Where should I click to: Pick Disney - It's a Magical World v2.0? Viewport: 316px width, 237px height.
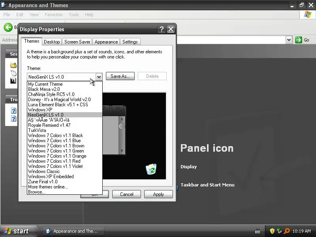64,100
